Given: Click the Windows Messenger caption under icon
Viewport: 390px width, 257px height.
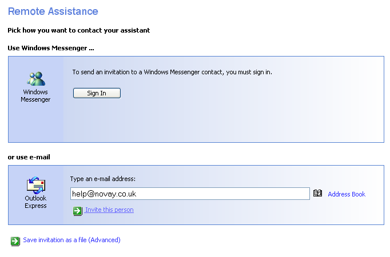Looking at the screenshot, I should pos(35,95).
